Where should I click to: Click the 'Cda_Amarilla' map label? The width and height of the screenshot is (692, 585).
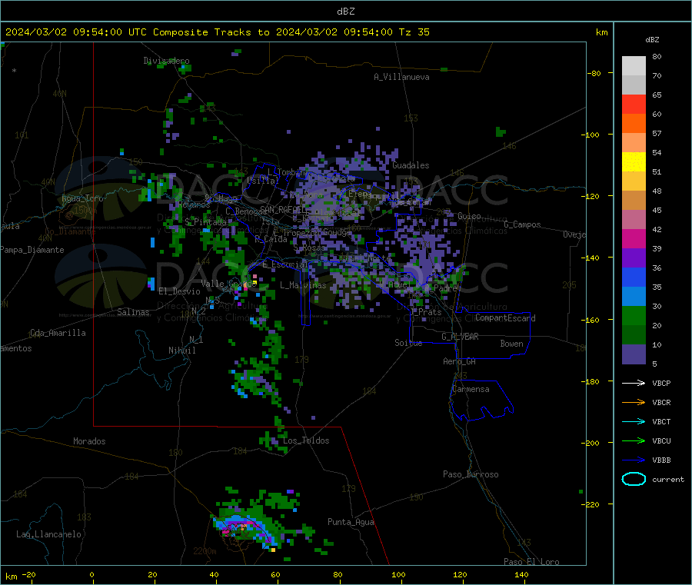pyautogui.click(x=58, y=333)
